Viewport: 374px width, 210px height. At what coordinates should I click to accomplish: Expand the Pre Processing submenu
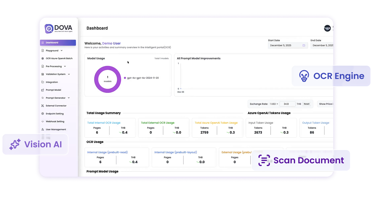(65, 66)
